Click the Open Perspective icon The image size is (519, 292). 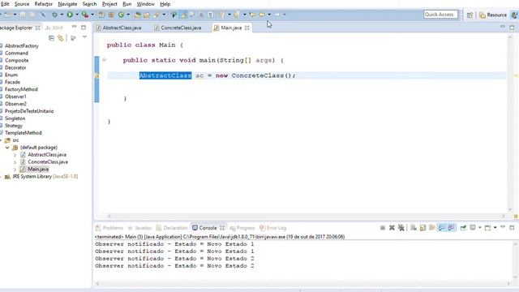coord(470,15)
